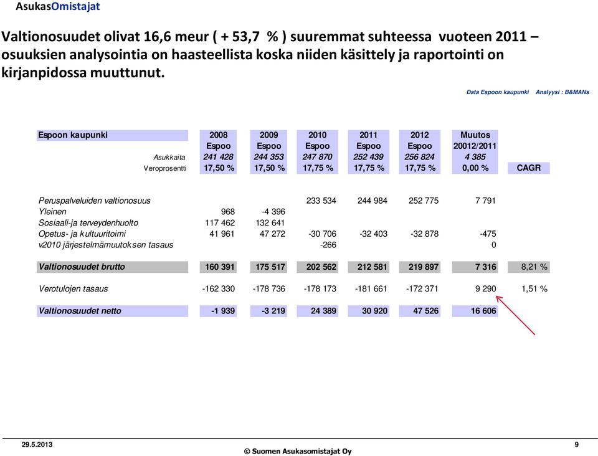This screenshot has height=456, width=598.
Task: Click value 244 984
Action: pos(373,201)
